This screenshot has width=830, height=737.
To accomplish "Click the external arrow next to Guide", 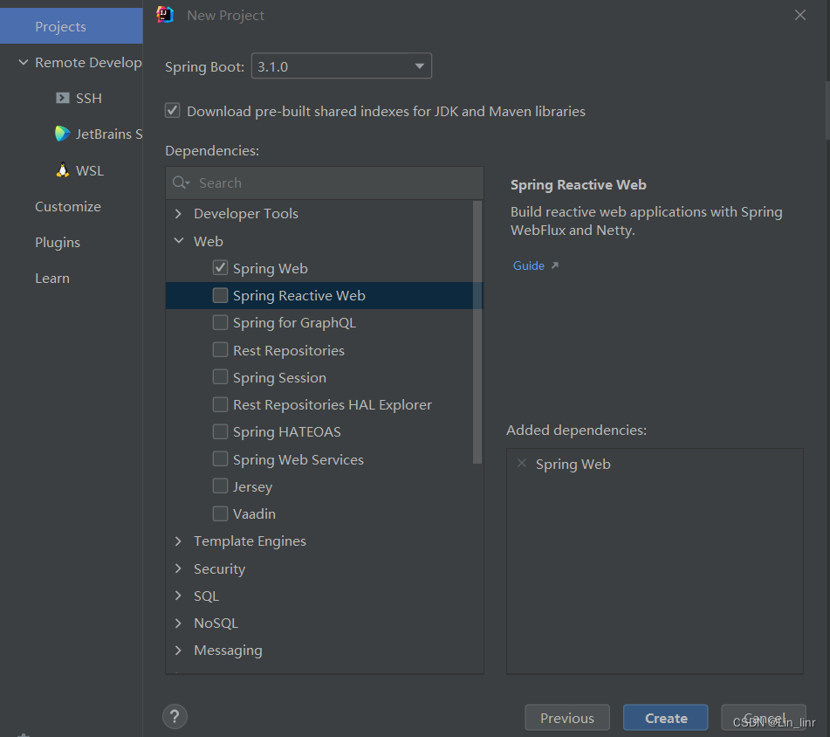I will (x=555, y=265).
